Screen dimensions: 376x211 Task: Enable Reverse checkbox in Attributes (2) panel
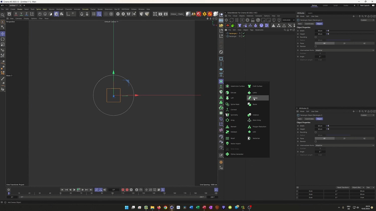(x=316, y=141)
